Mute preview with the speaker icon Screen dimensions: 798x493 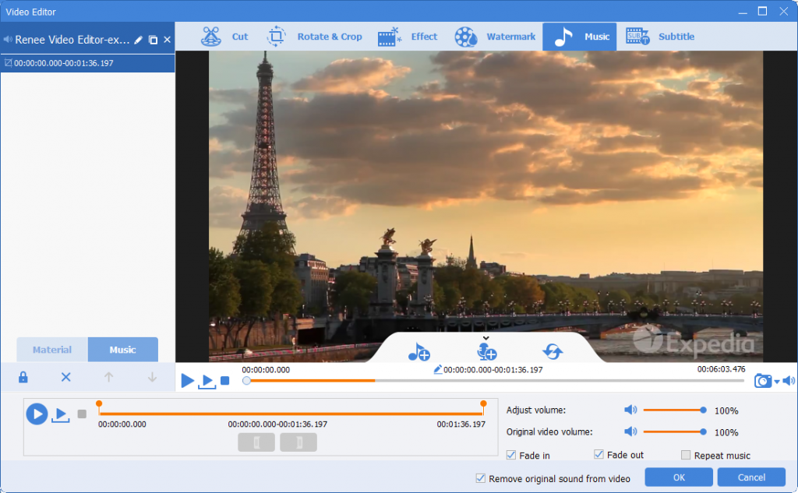point(788,381)
